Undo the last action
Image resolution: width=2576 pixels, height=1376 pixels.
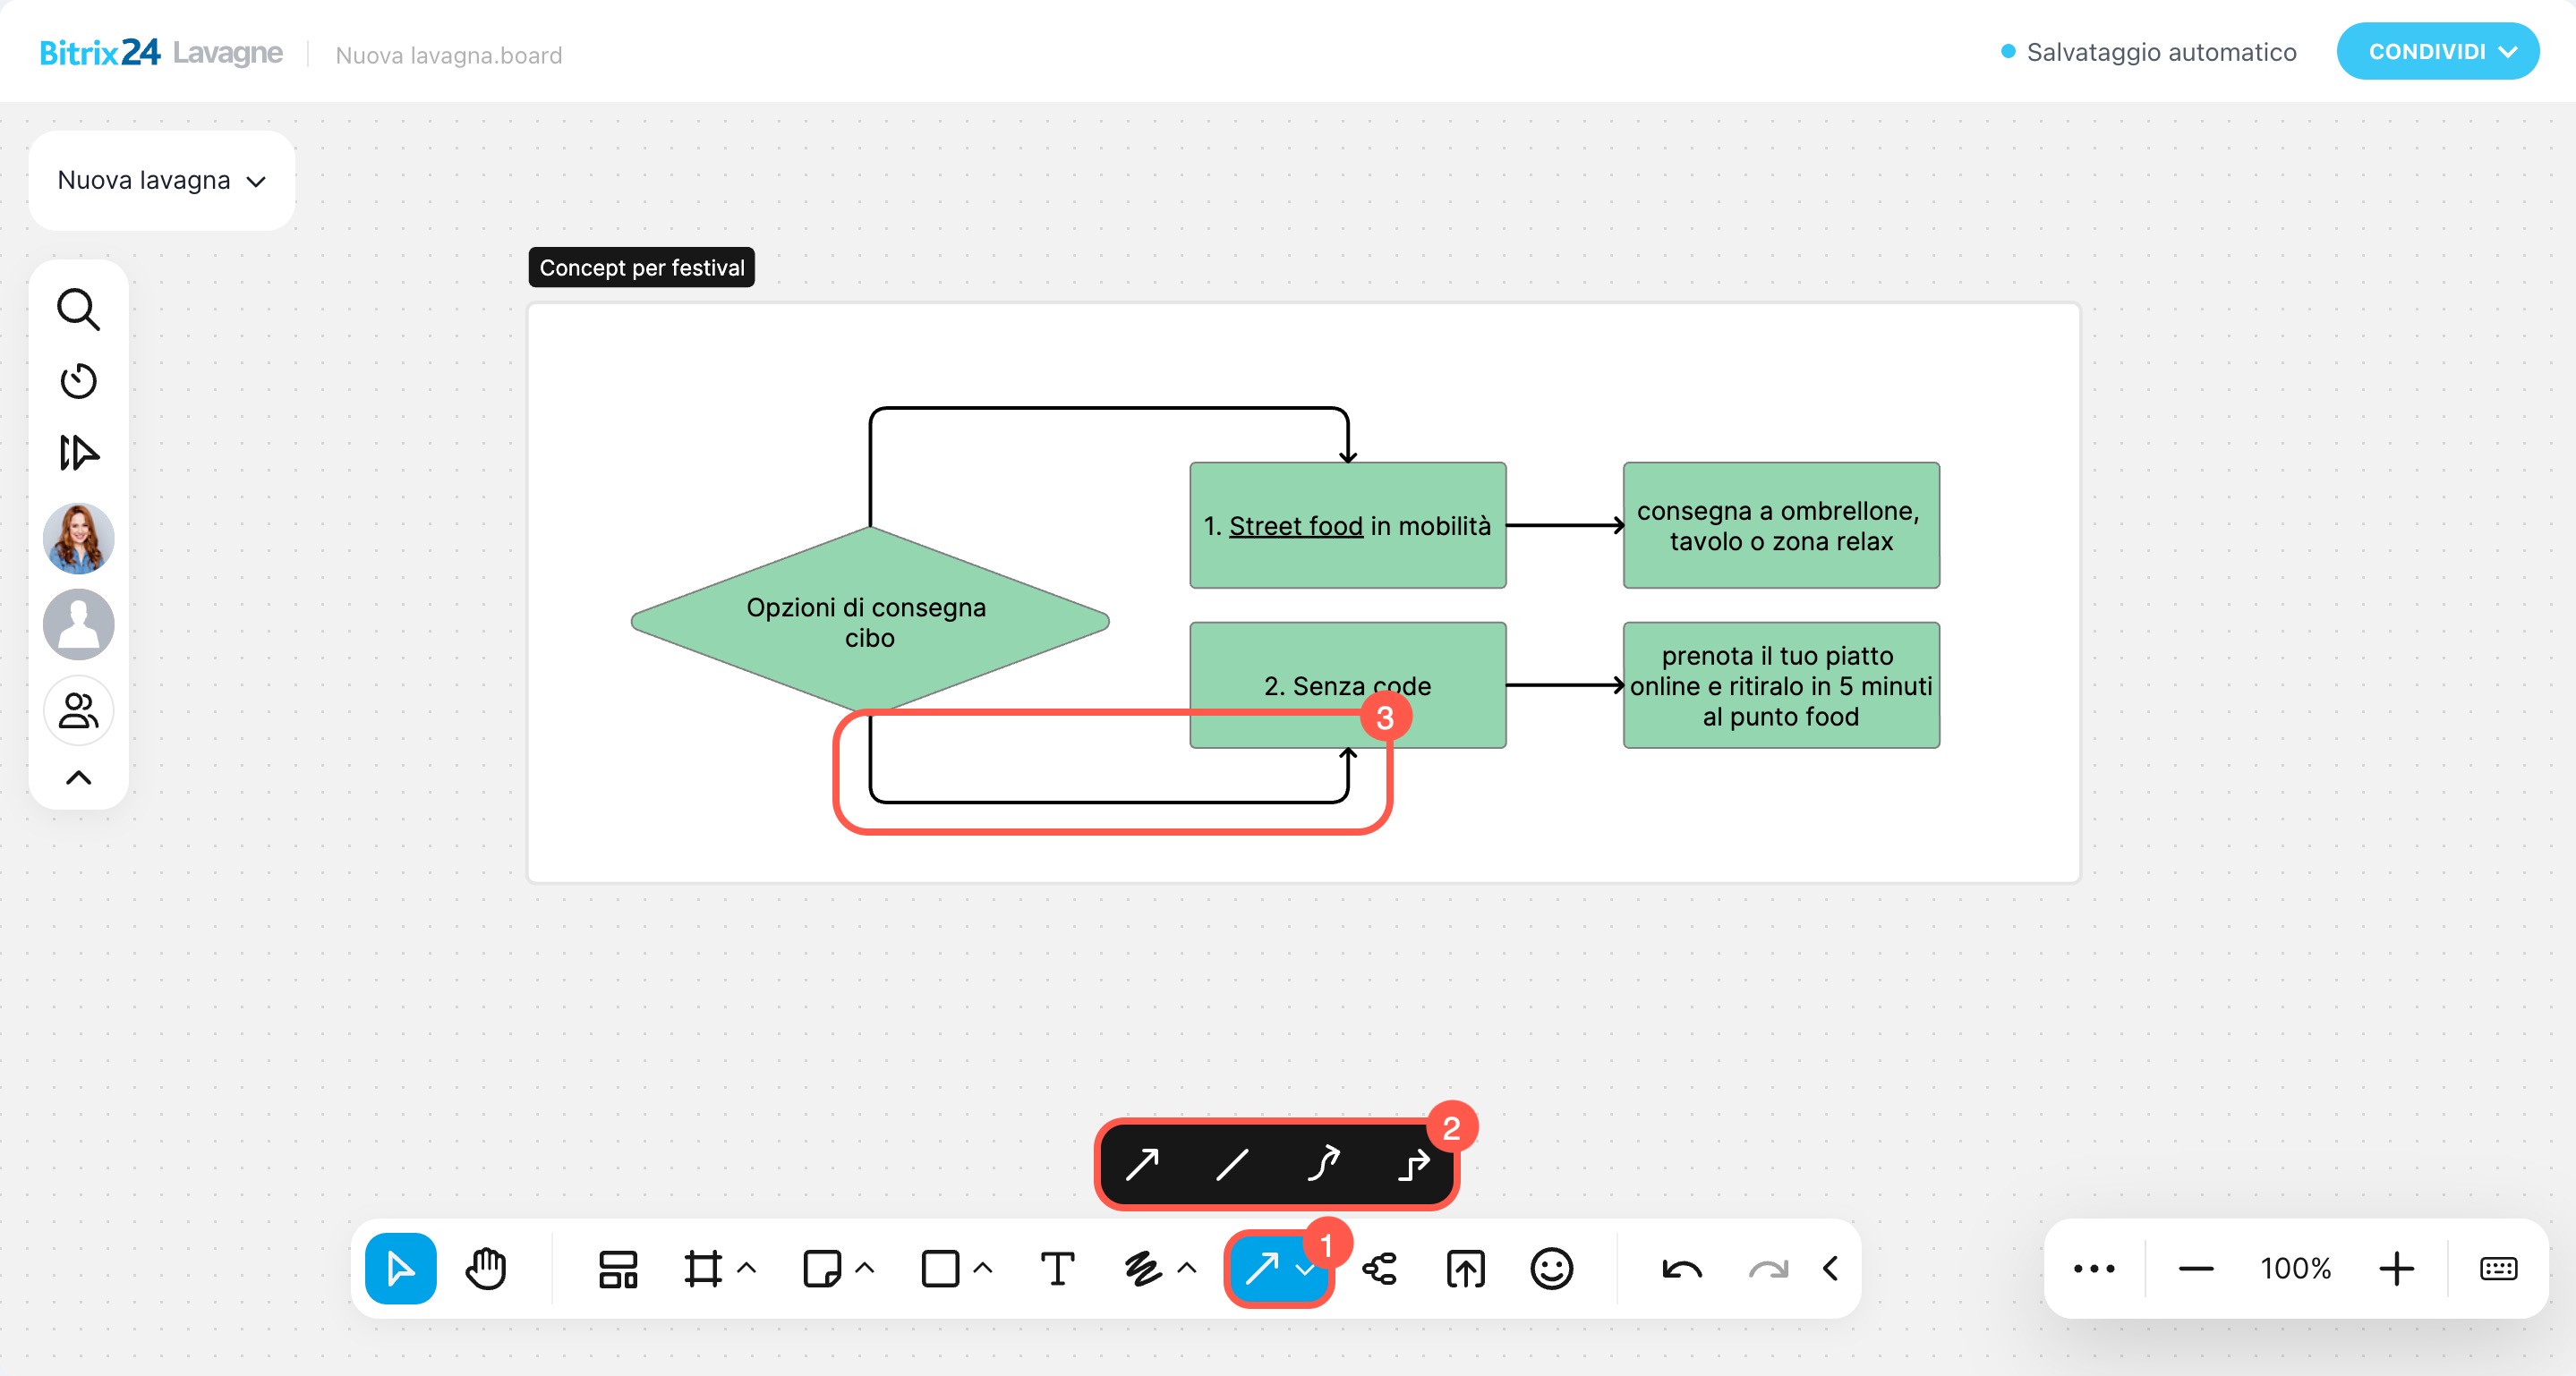(1681, 1269)
